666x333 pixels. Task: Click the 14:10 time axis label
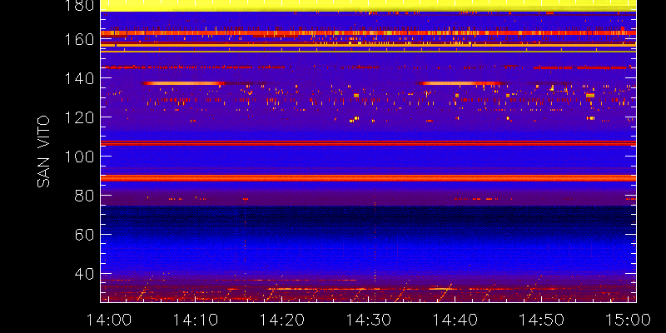pyautogui.click(x=195, y=320)
